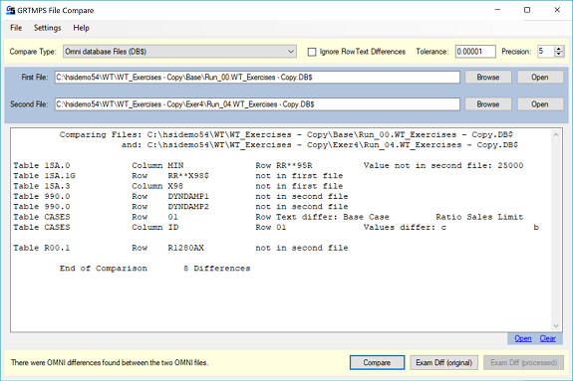The height and width of the screenshot is (381, 573).
Task: Open the Settings menu
Action: [x=48, y=28]
